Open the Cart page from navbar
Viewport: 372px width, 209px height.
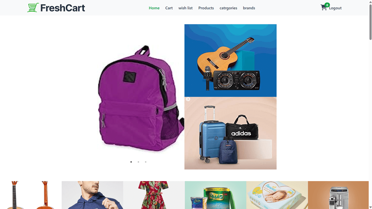coord(169,8)
